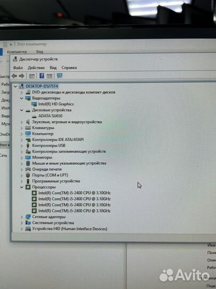Click Сеть in Explorer sidebar
Image resolution: width=216 pixels, height=289 pixels.
point(4,156)
